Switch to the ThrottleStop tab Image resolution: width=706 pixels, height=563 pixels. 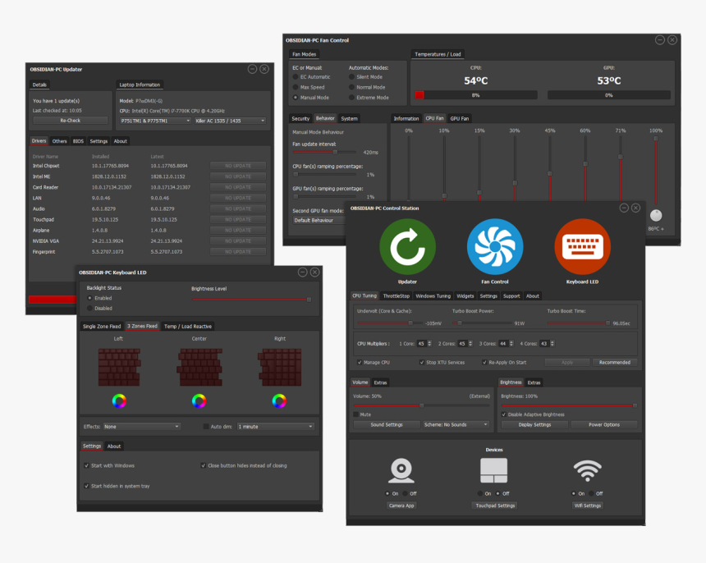point(396,295)
